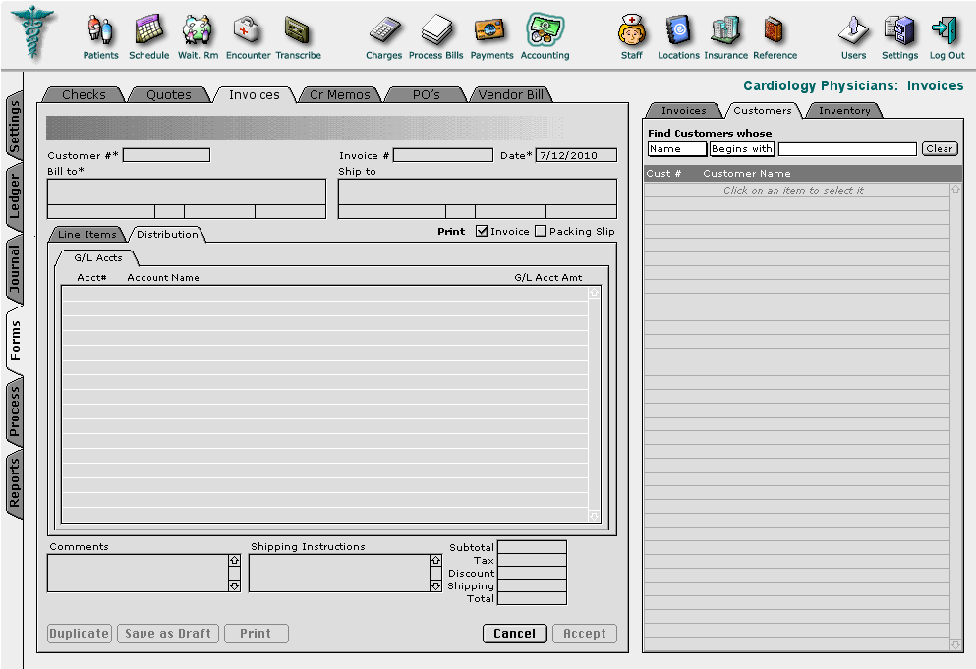Open the Patients module icon
Viewport: 976px width, 669px height.
(x=100, y=30)
